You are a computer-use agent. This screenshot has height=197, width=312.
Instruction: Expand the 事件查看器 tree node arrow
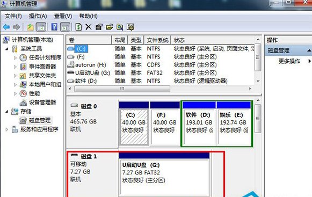coord(16,67)
